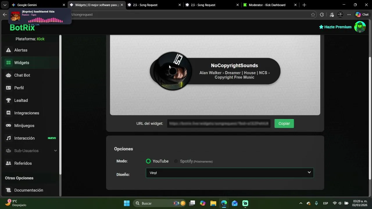372x209 pixels.
Task: Click the BotRix logo
Action: (x=22, y=28)
